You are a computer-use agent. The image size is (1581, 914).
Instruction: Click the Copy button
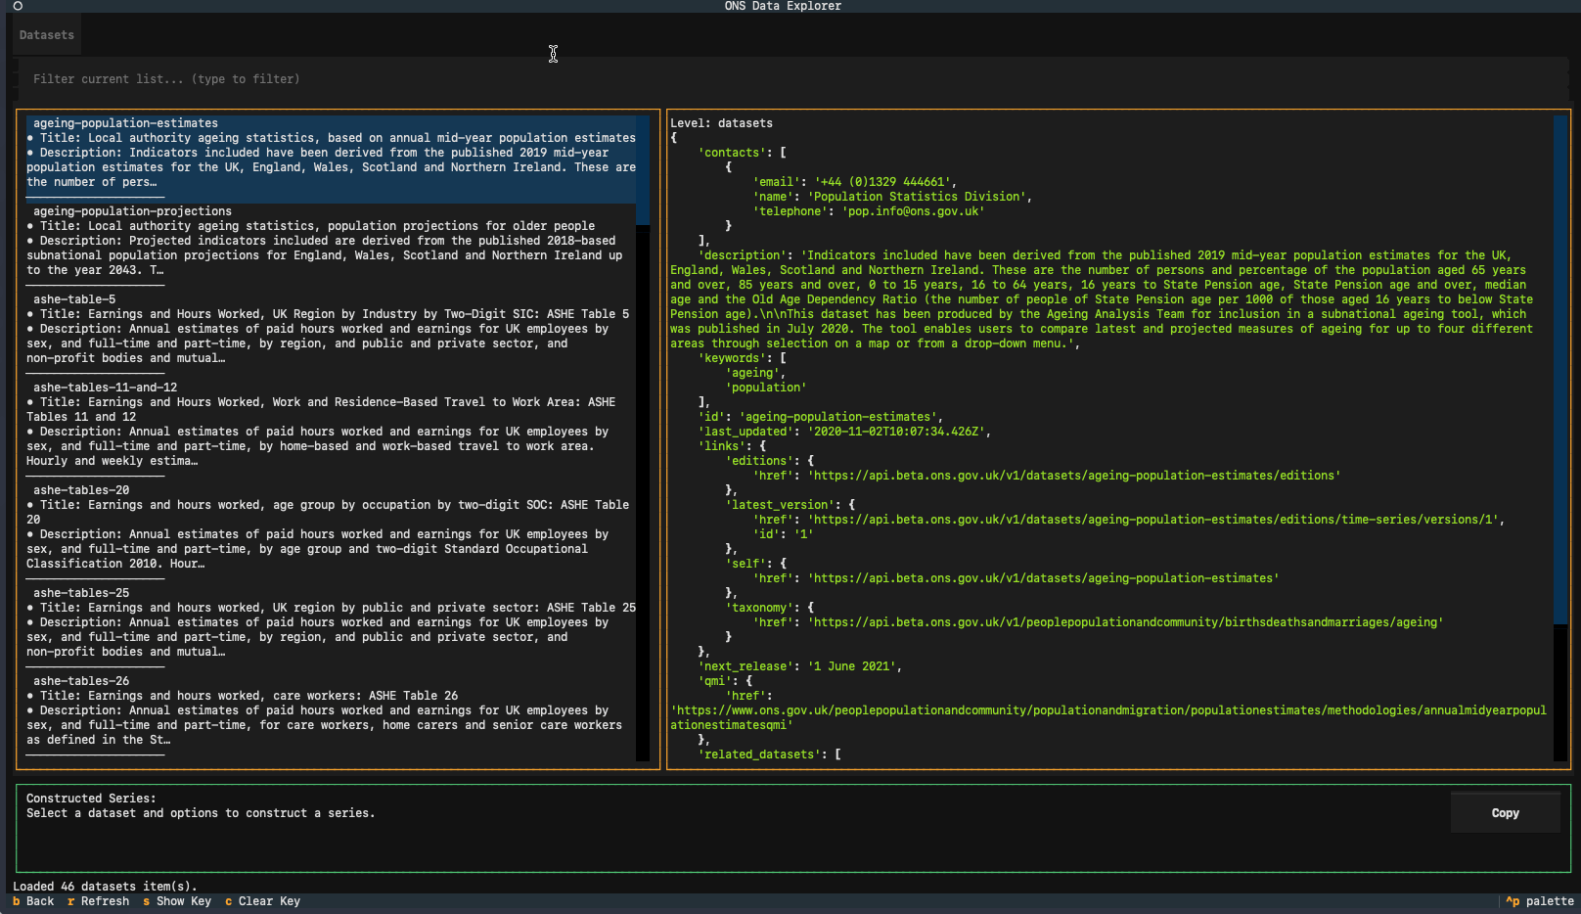pos(1505,813)
